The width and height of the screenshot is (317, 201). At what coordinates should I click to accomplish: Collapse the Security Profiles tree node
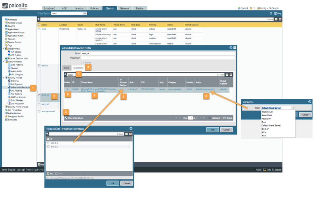point(4,78)
